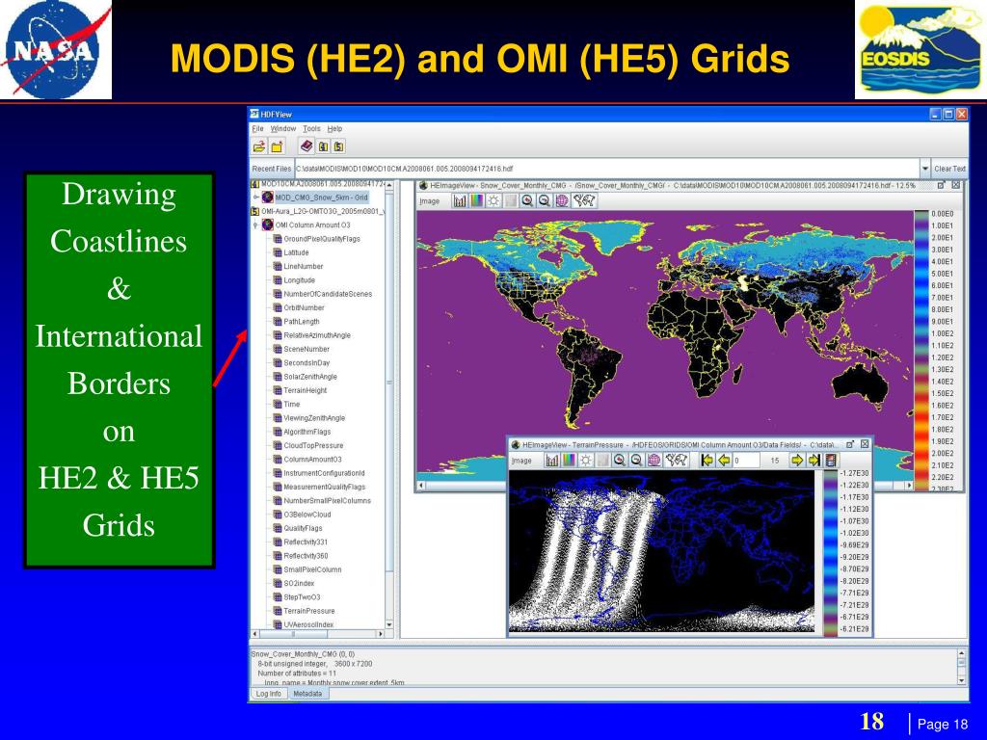Maximize the Snow_Cover_Monthly_CMG internal window
Viewport: 987px width, 740px height.
click(x=942, y=185)
